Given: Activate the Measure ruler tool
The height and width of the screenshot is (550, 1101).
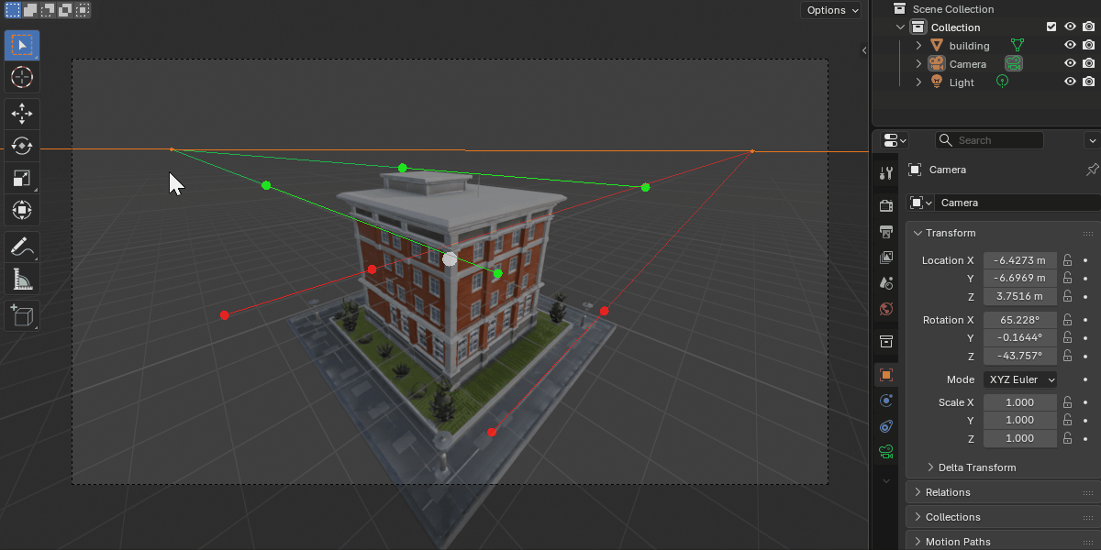Looking at the screenshot, I should (x=22, y=278).
